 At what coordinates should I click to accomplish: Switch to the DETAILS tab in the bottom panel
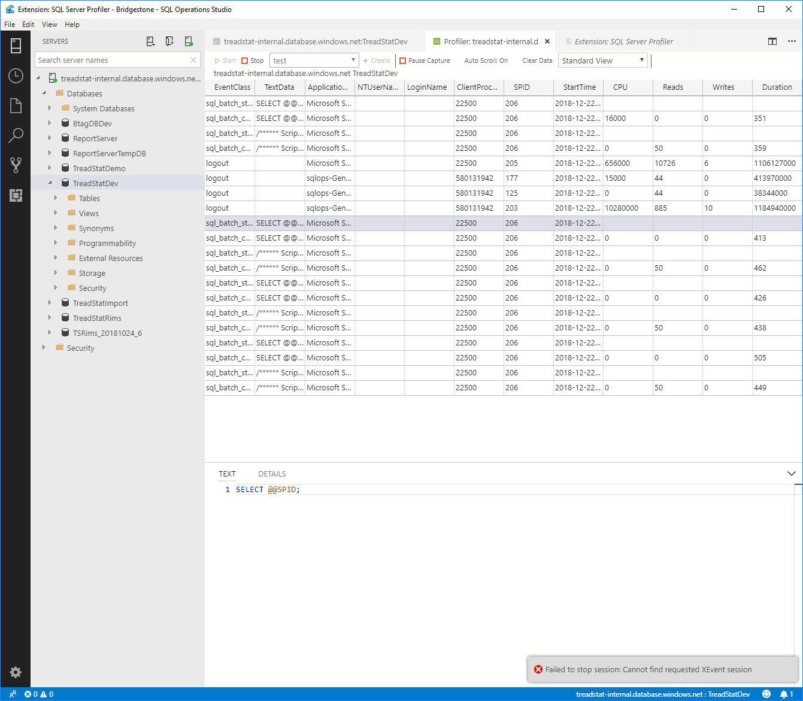pyautogui.click(x=272, y=474)
